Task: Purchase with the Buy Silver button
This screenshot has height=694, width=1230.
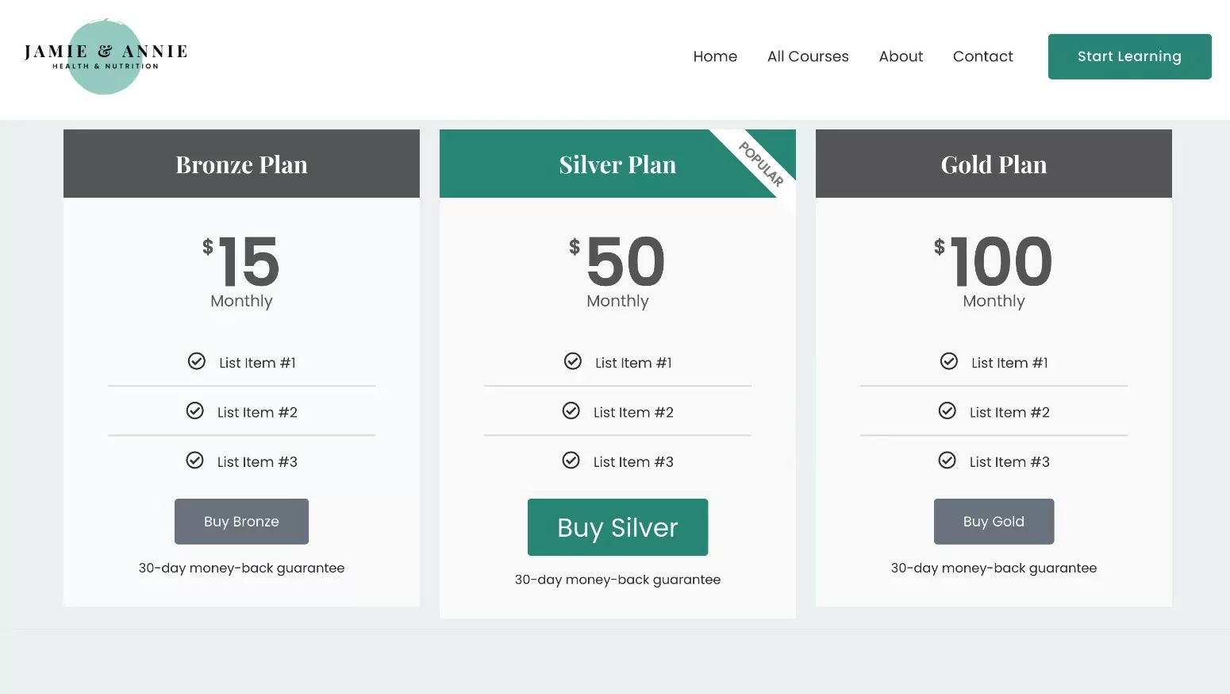Action: click(x=617, y=527)
